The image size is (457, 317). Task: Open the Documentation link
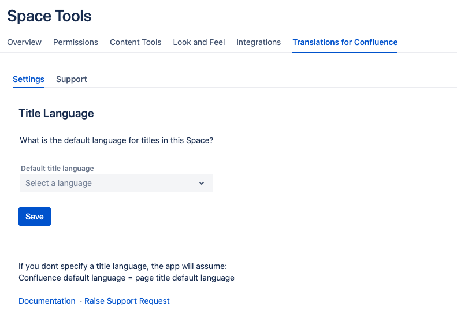[47, 301]
